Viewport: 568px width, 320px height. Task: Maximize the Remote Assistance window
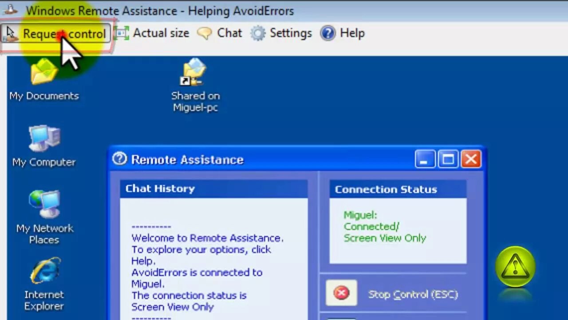tap(448, 159)
